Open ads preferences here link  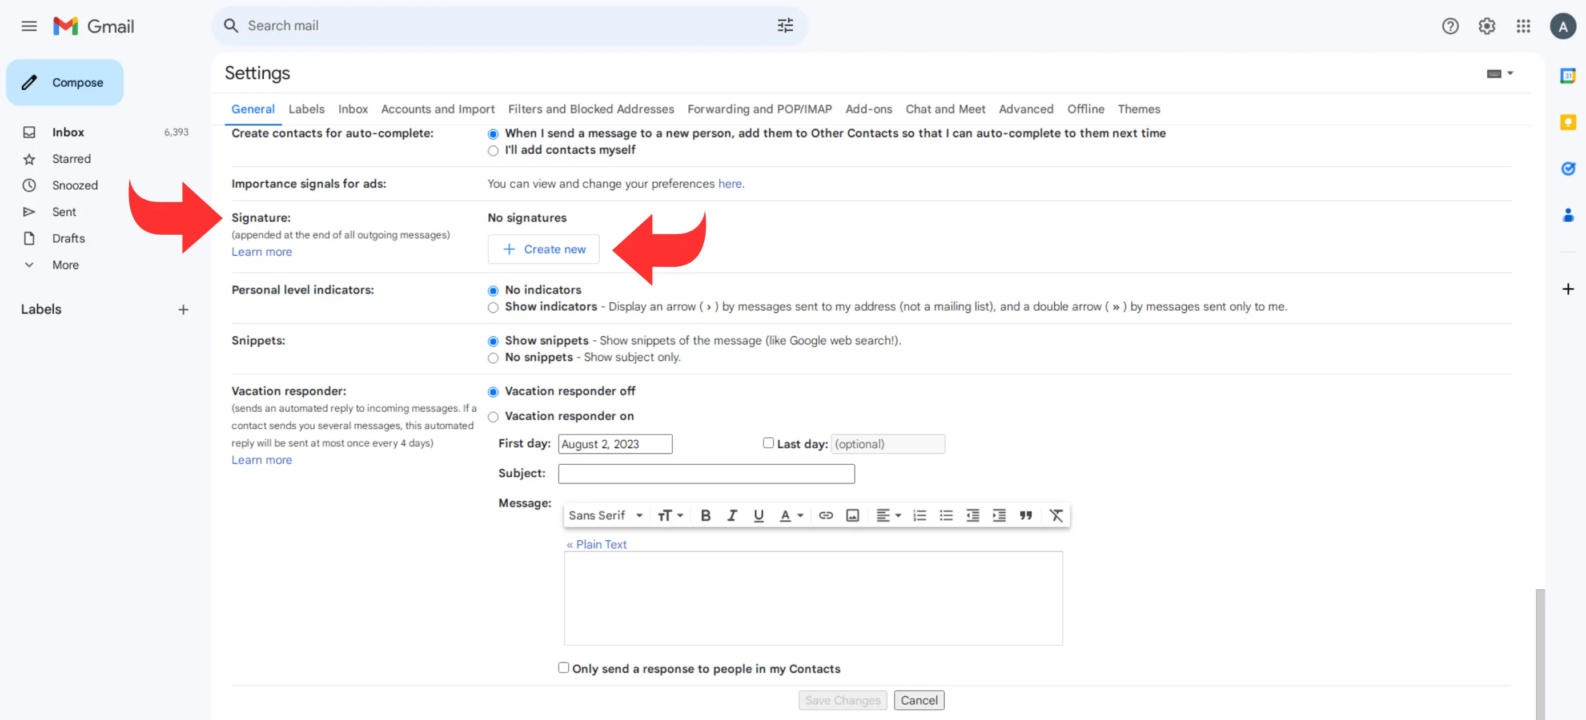[x=729, y=183]
